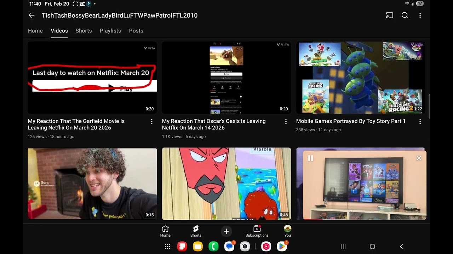Open Google Play Store in taskbar
Image resolution: width=453 pixels, height=254 pixels.
[282, 246]
